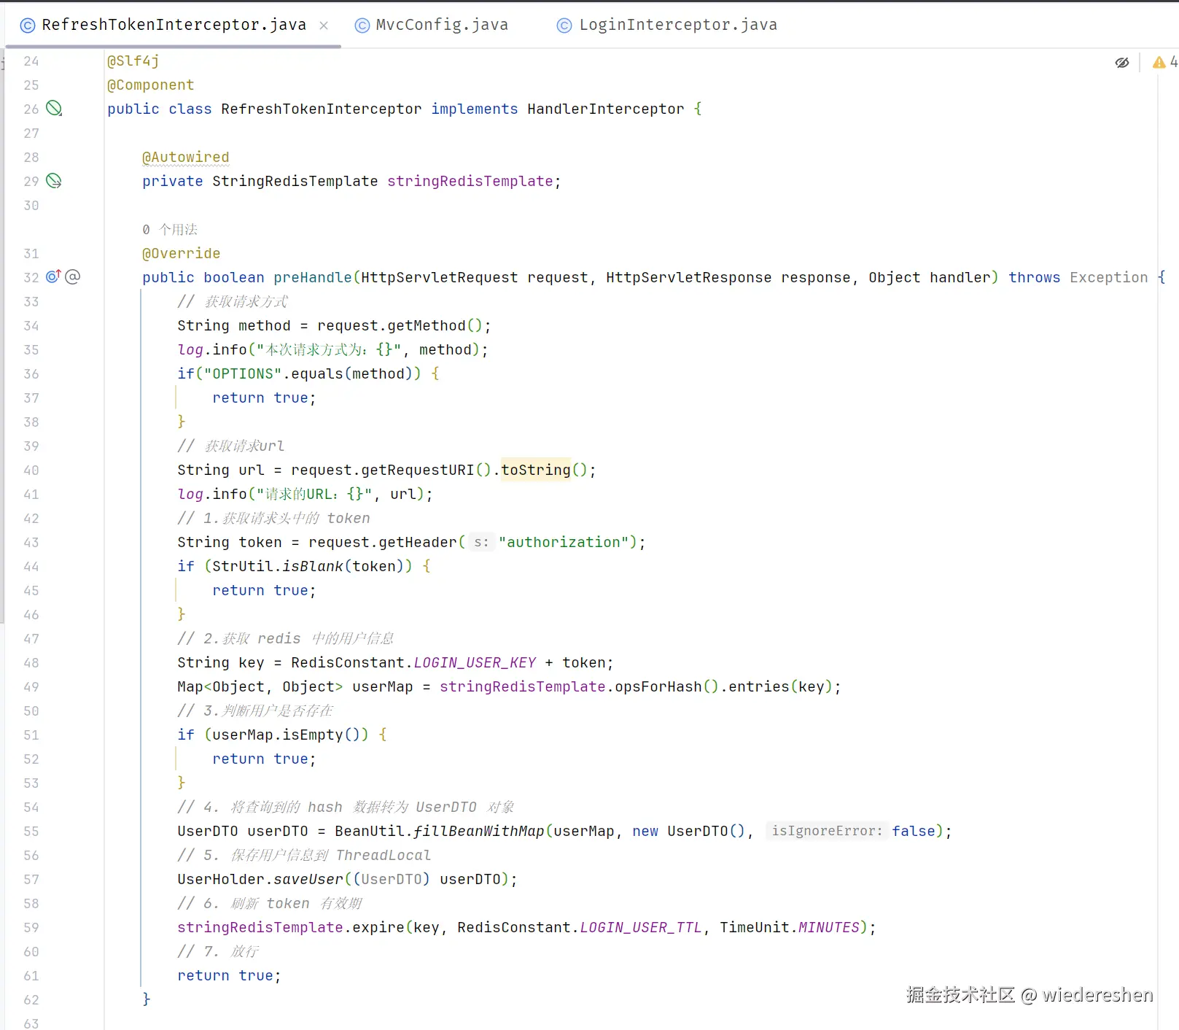Screen dimensions: 1179x1030
Task: Click the @Slf4j annotation
Action: 133,61
